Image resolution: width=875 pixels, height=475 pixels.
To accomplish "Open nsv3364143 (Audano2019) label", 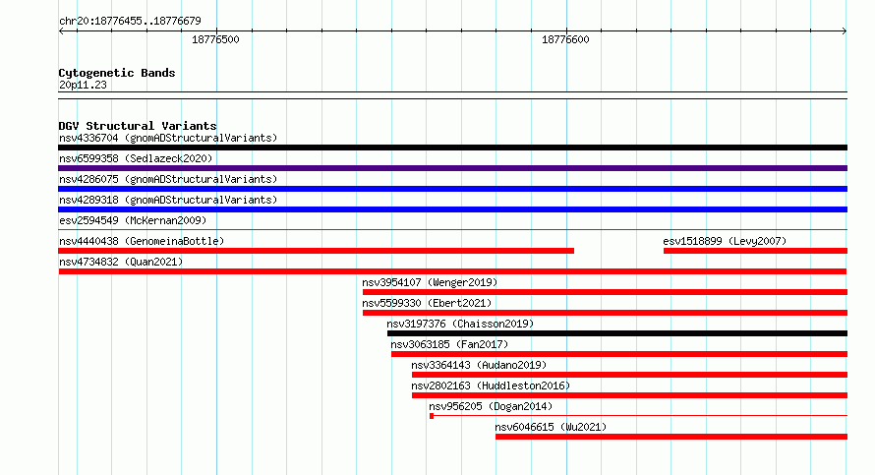I will (x=480, y=365).
